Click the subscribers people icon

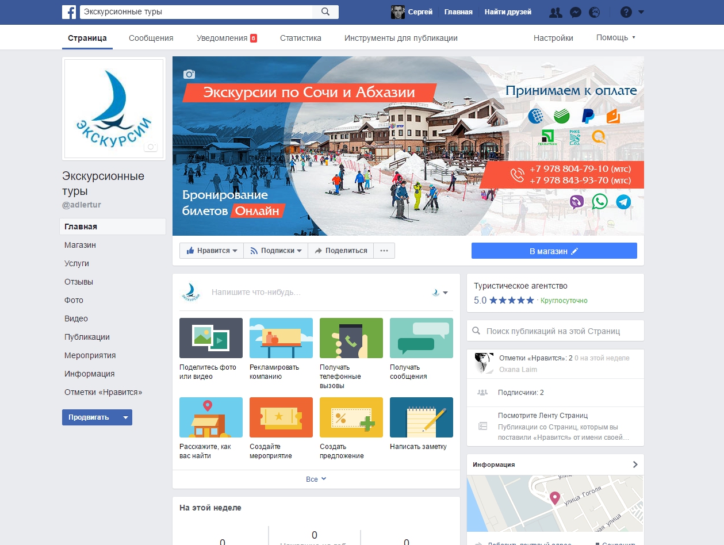482,393
